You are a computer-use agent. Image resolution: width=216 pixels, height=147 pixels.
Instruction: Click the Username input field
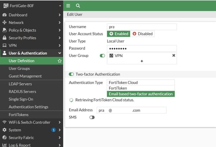[142, 27]
